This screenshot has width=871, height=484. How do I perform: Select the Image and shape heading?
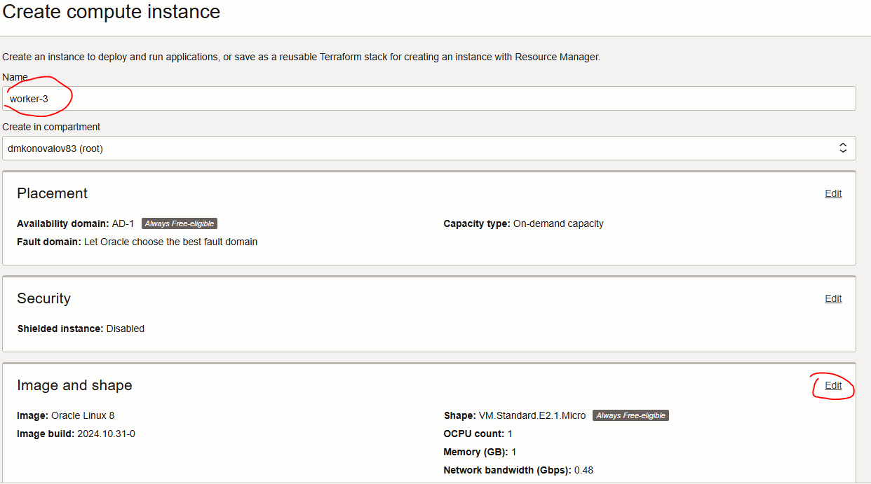click(74, 386)
